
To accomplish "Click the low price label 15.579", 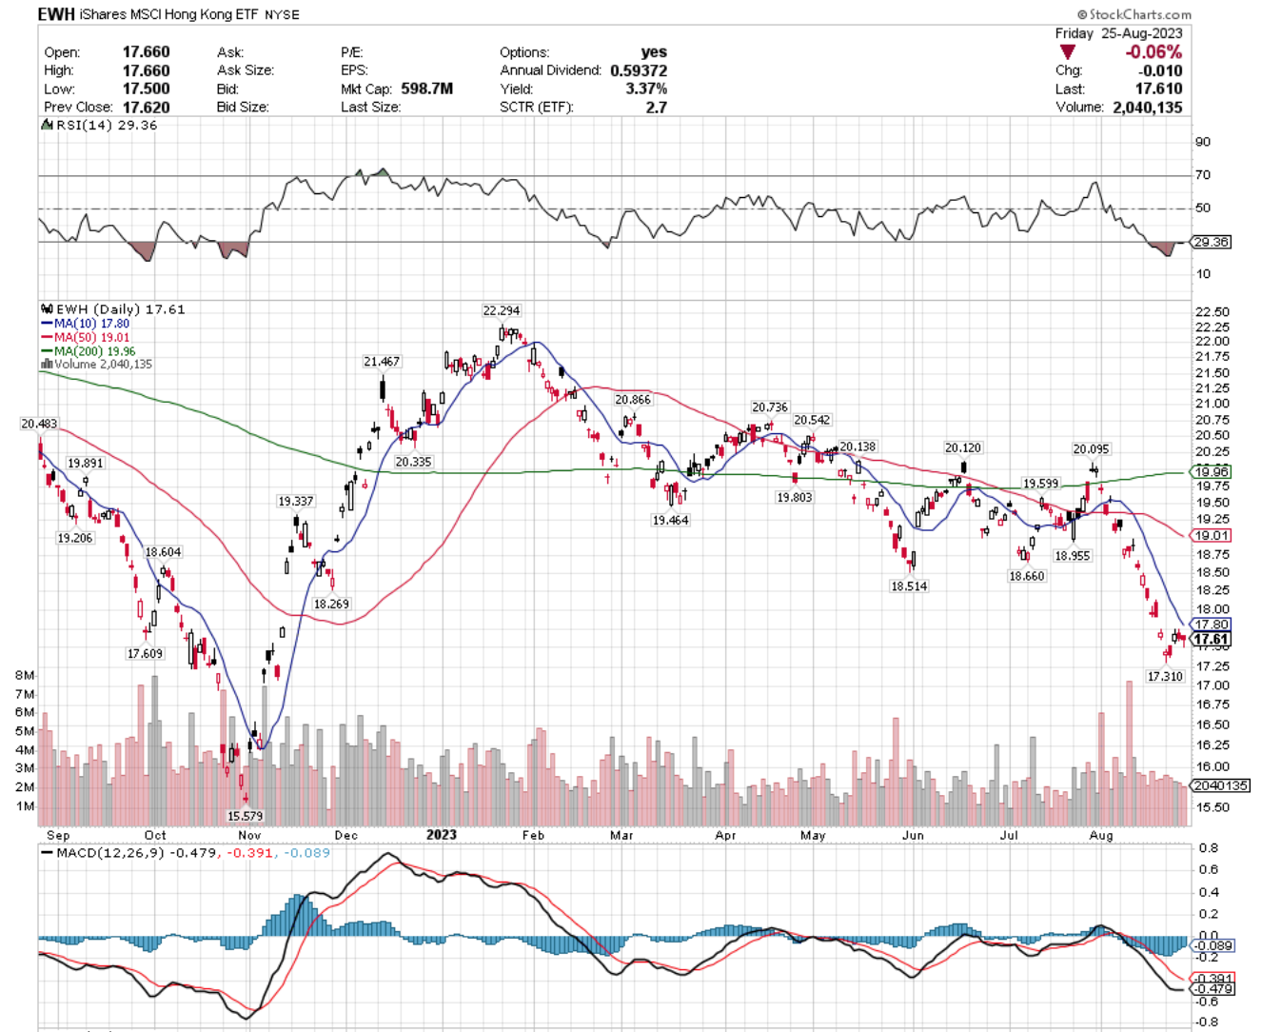I will (x=245, y=817).
